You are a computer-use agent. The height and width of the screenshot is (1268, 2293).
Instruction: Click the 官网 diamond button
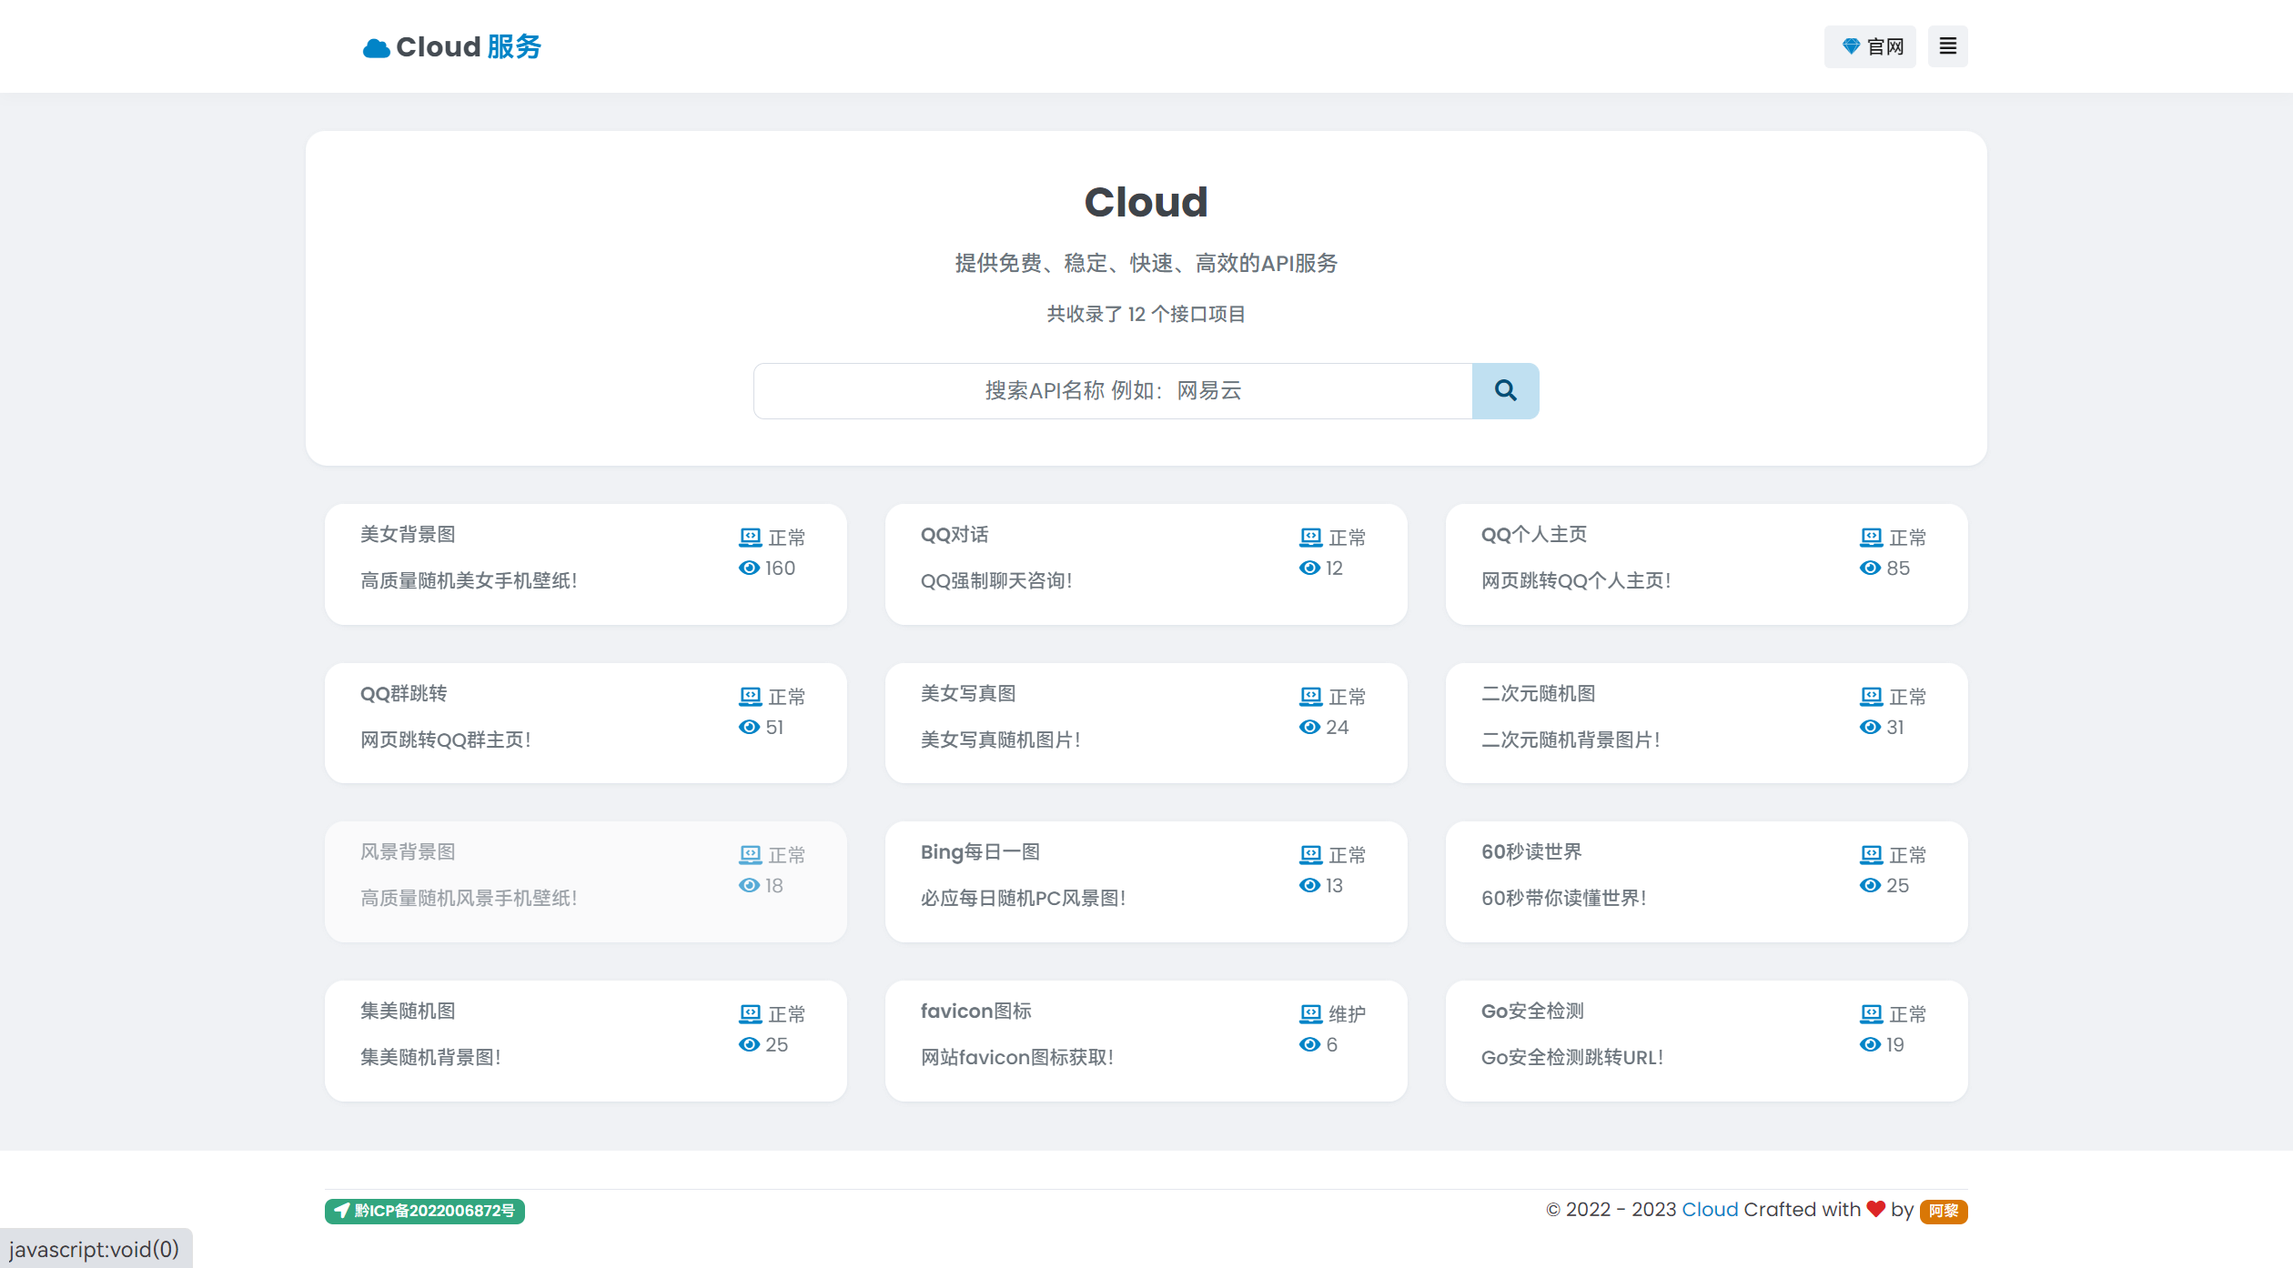[1870, 46]
